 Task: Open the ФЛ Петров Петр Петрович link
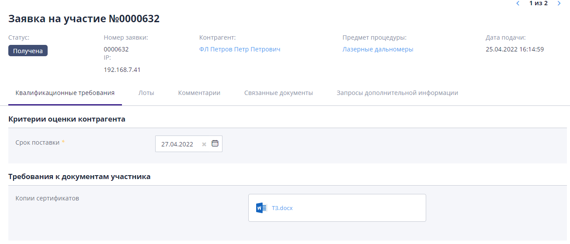coord(240,49)
